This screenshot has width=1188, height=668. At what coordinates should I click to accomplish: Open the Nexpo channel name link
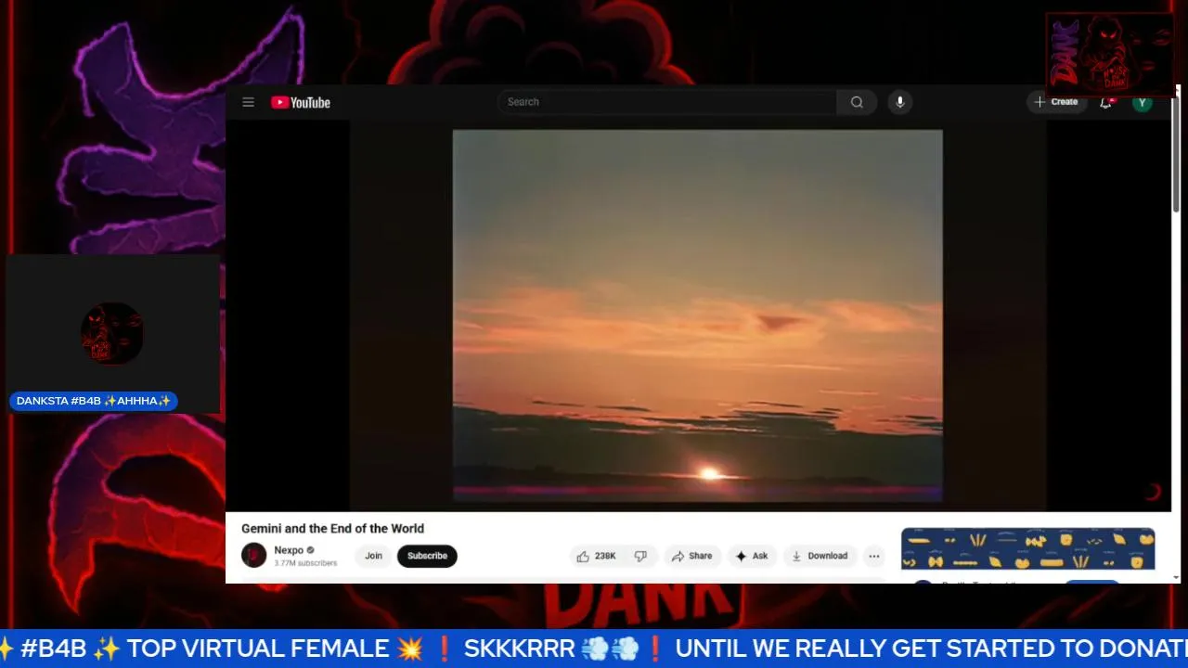point(289,550)
